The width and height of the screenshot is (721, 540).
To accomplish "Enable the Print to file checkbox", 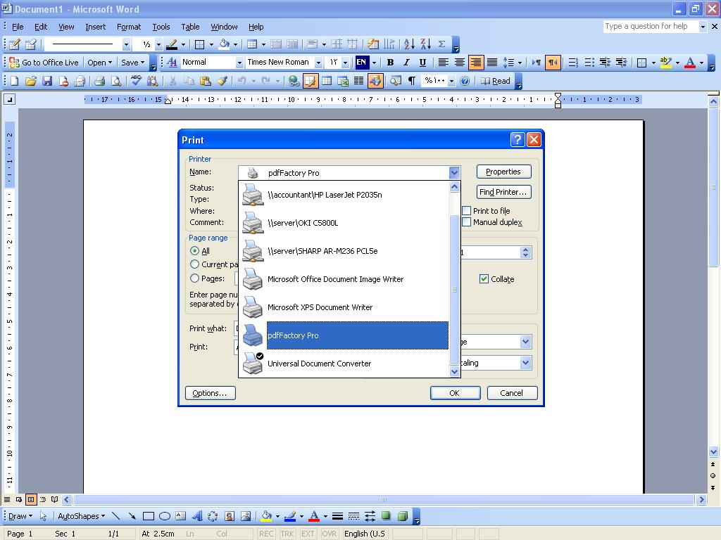I will click(467, 211).
